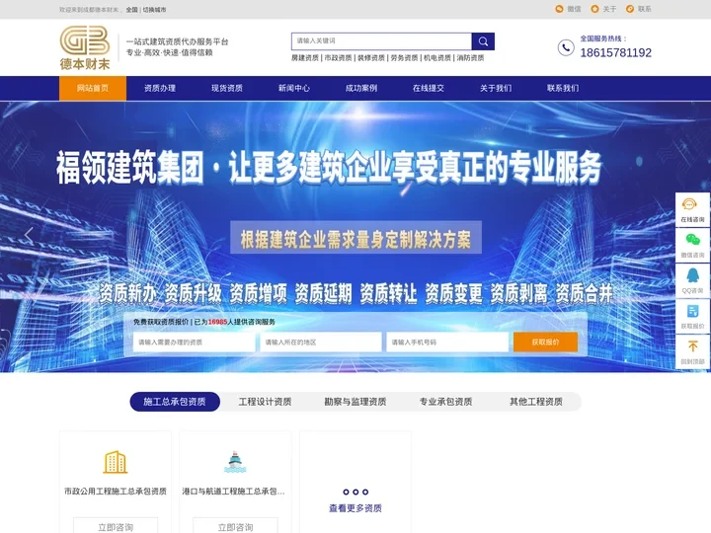Click 消防资质 keyword link
711x533 pixels.
[470, 58]
